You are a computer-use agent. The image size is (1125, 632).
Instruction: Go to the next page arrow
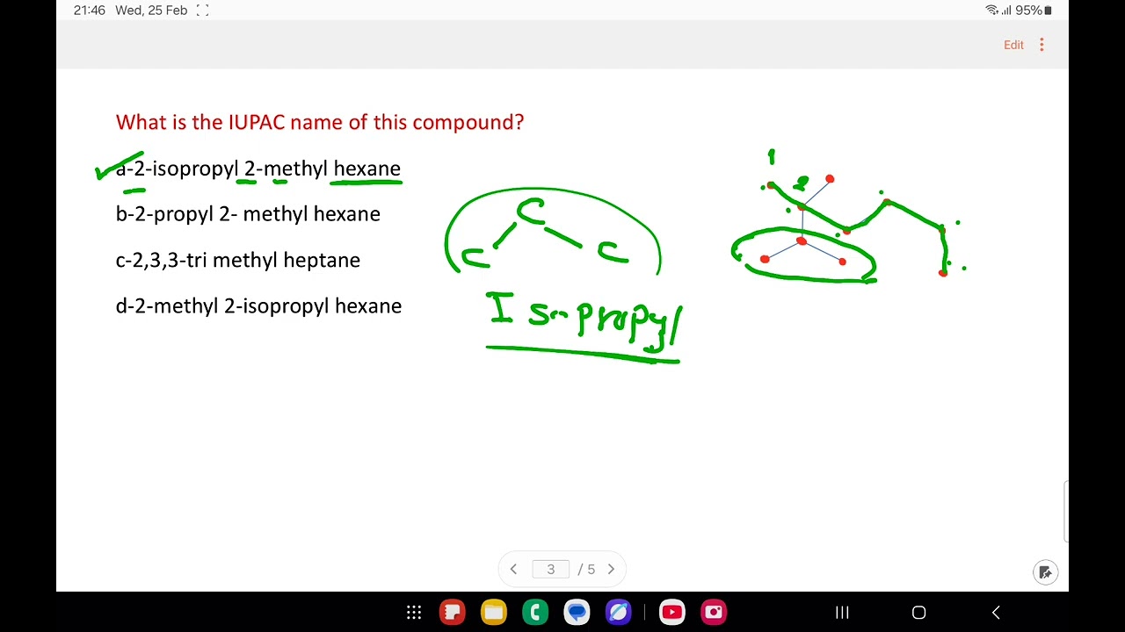coord(612,570)
